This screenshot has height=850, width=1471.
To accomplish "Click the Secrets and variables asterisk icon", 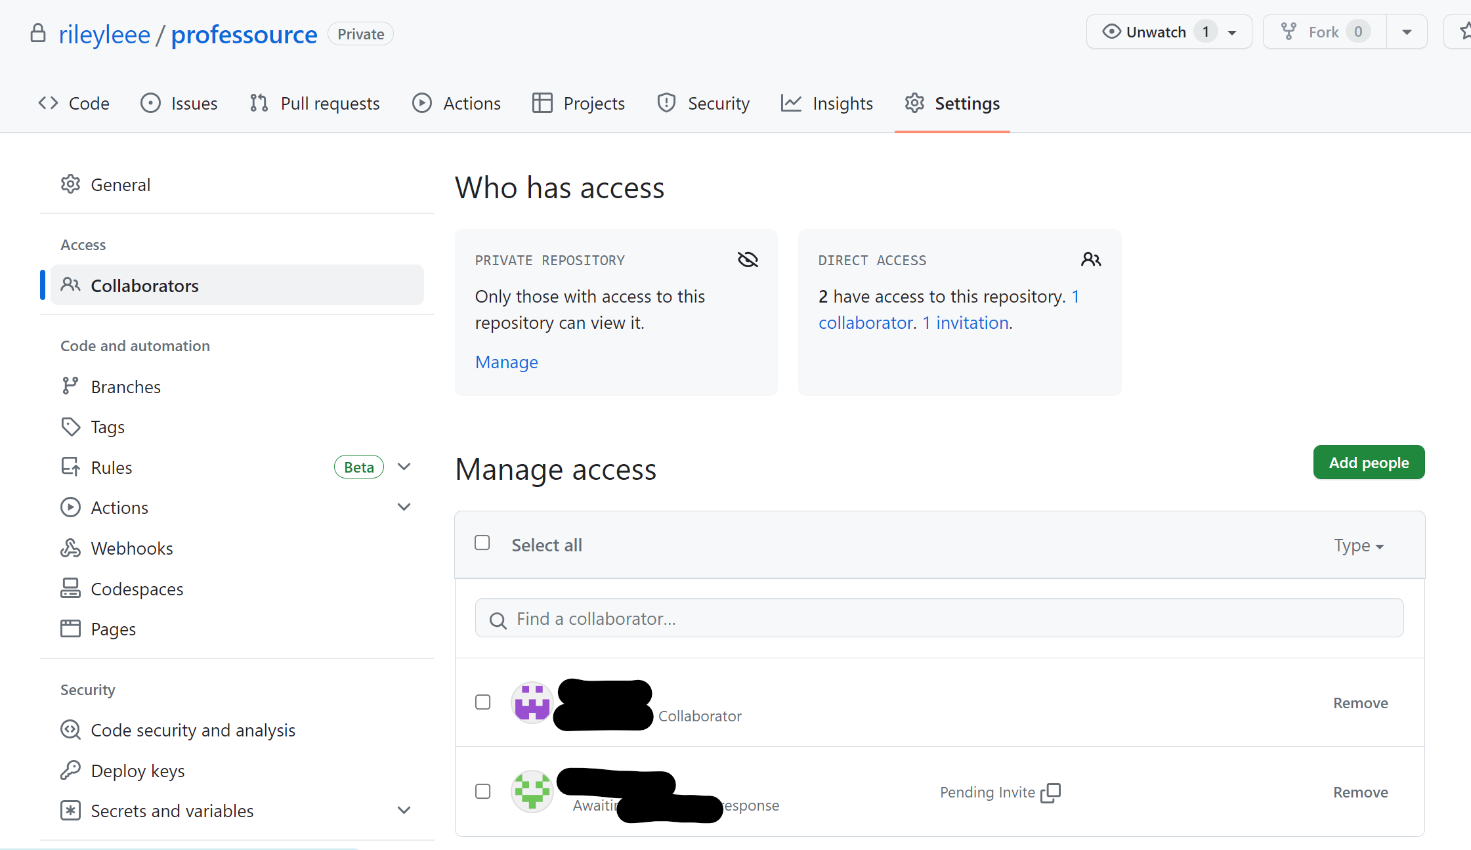I will click(70, 810).
